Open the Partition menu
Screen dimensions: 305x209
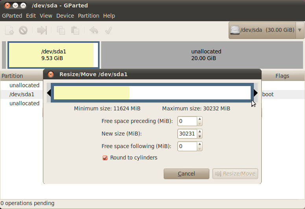[x=89, y=16]
